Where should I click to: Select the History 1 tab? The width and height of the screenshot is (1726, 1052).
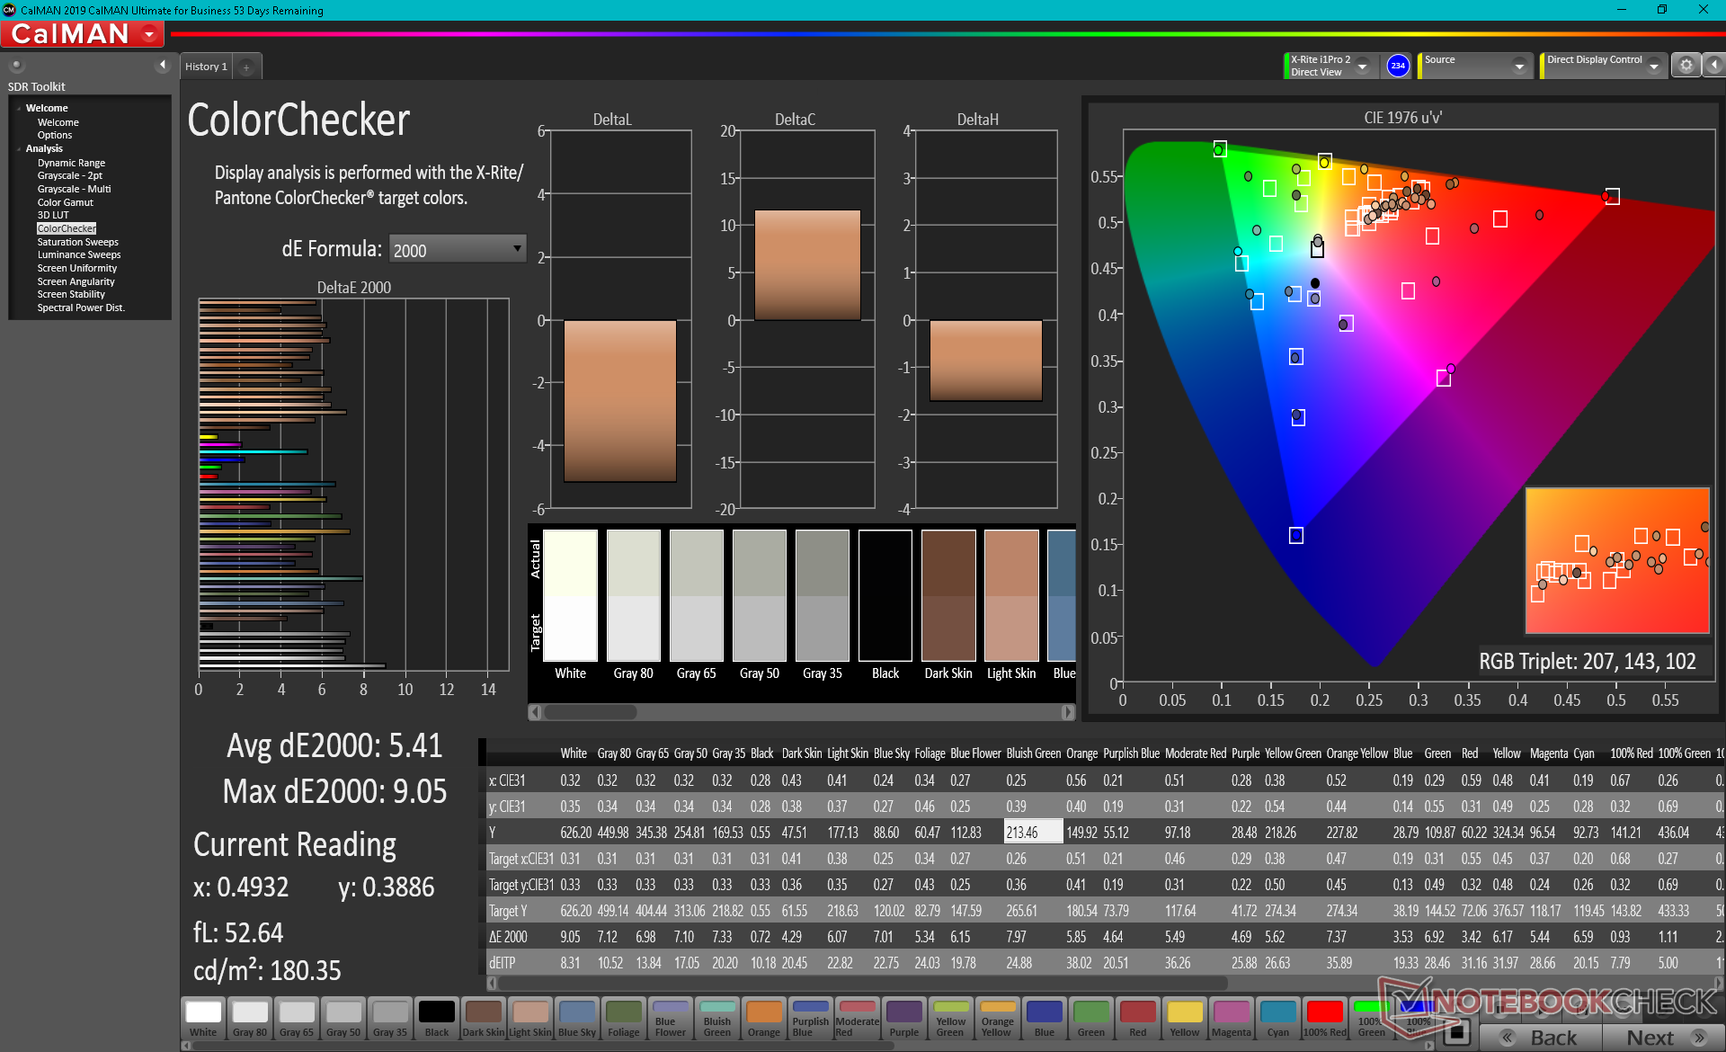pos(206,67)
